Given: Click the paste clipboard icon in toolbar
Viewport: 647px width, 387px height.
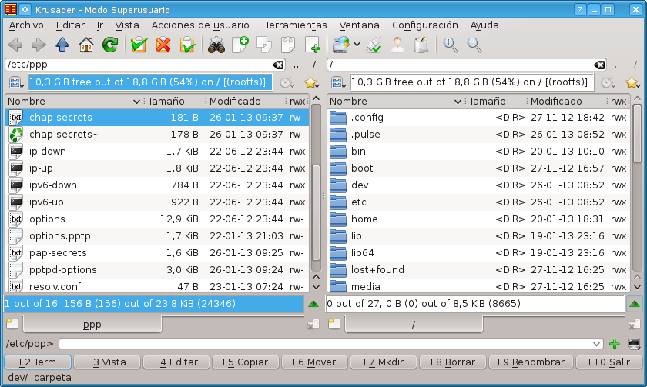Looking at the screenshot, I should click(x=288, y=45).
